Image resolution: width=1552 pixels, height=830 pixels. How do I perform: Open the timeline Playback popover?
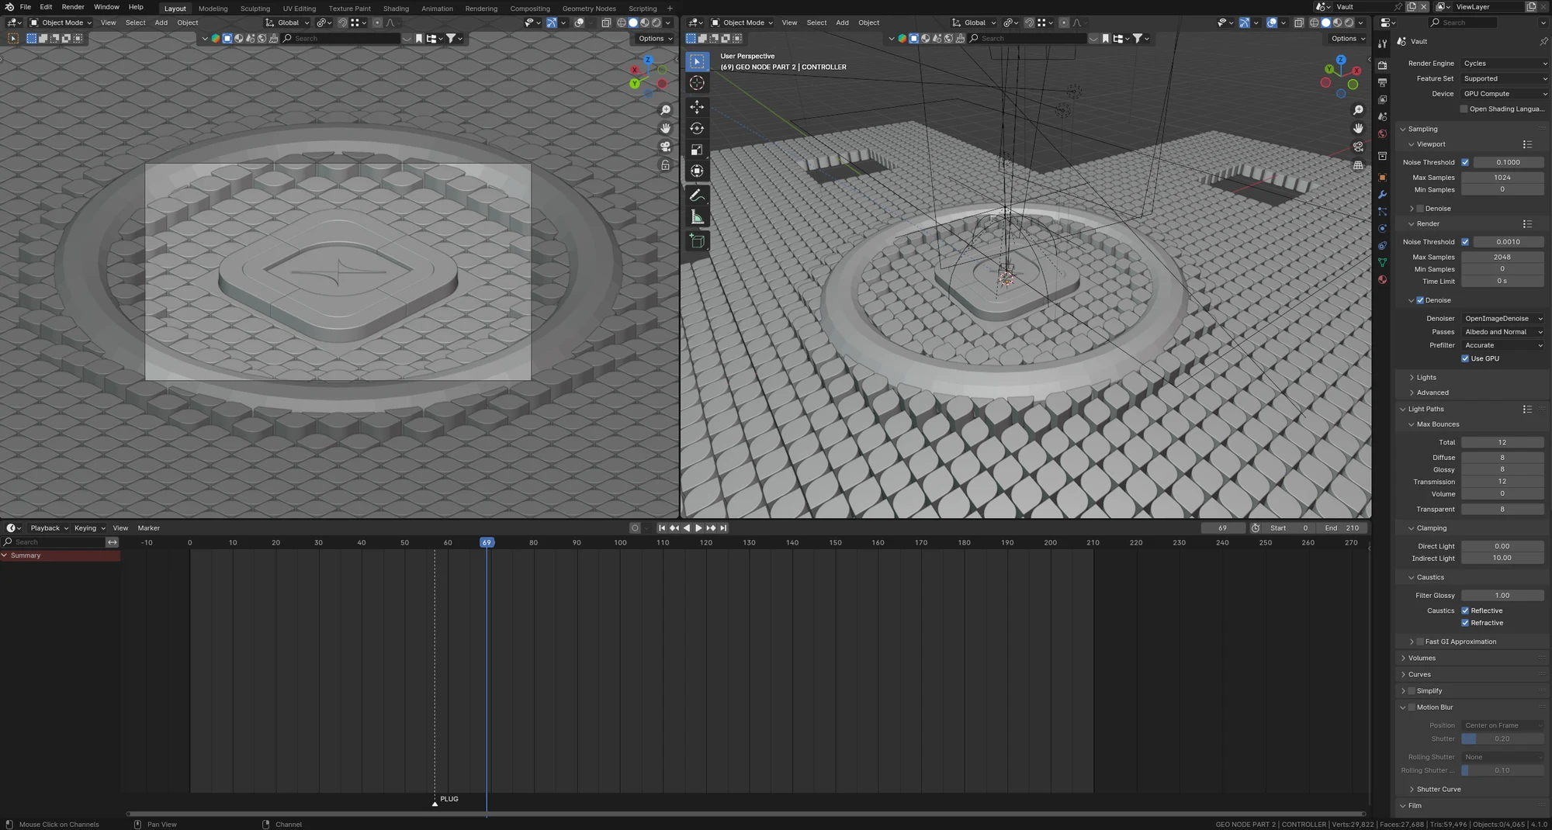[x=49, y=528]
